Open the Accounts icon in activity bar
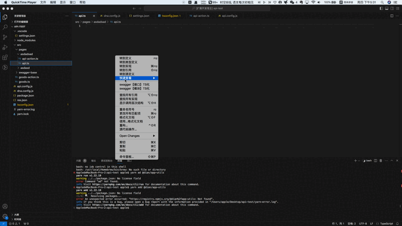Image resolution: width=402 pixels, height=226 pixels. 5,206
